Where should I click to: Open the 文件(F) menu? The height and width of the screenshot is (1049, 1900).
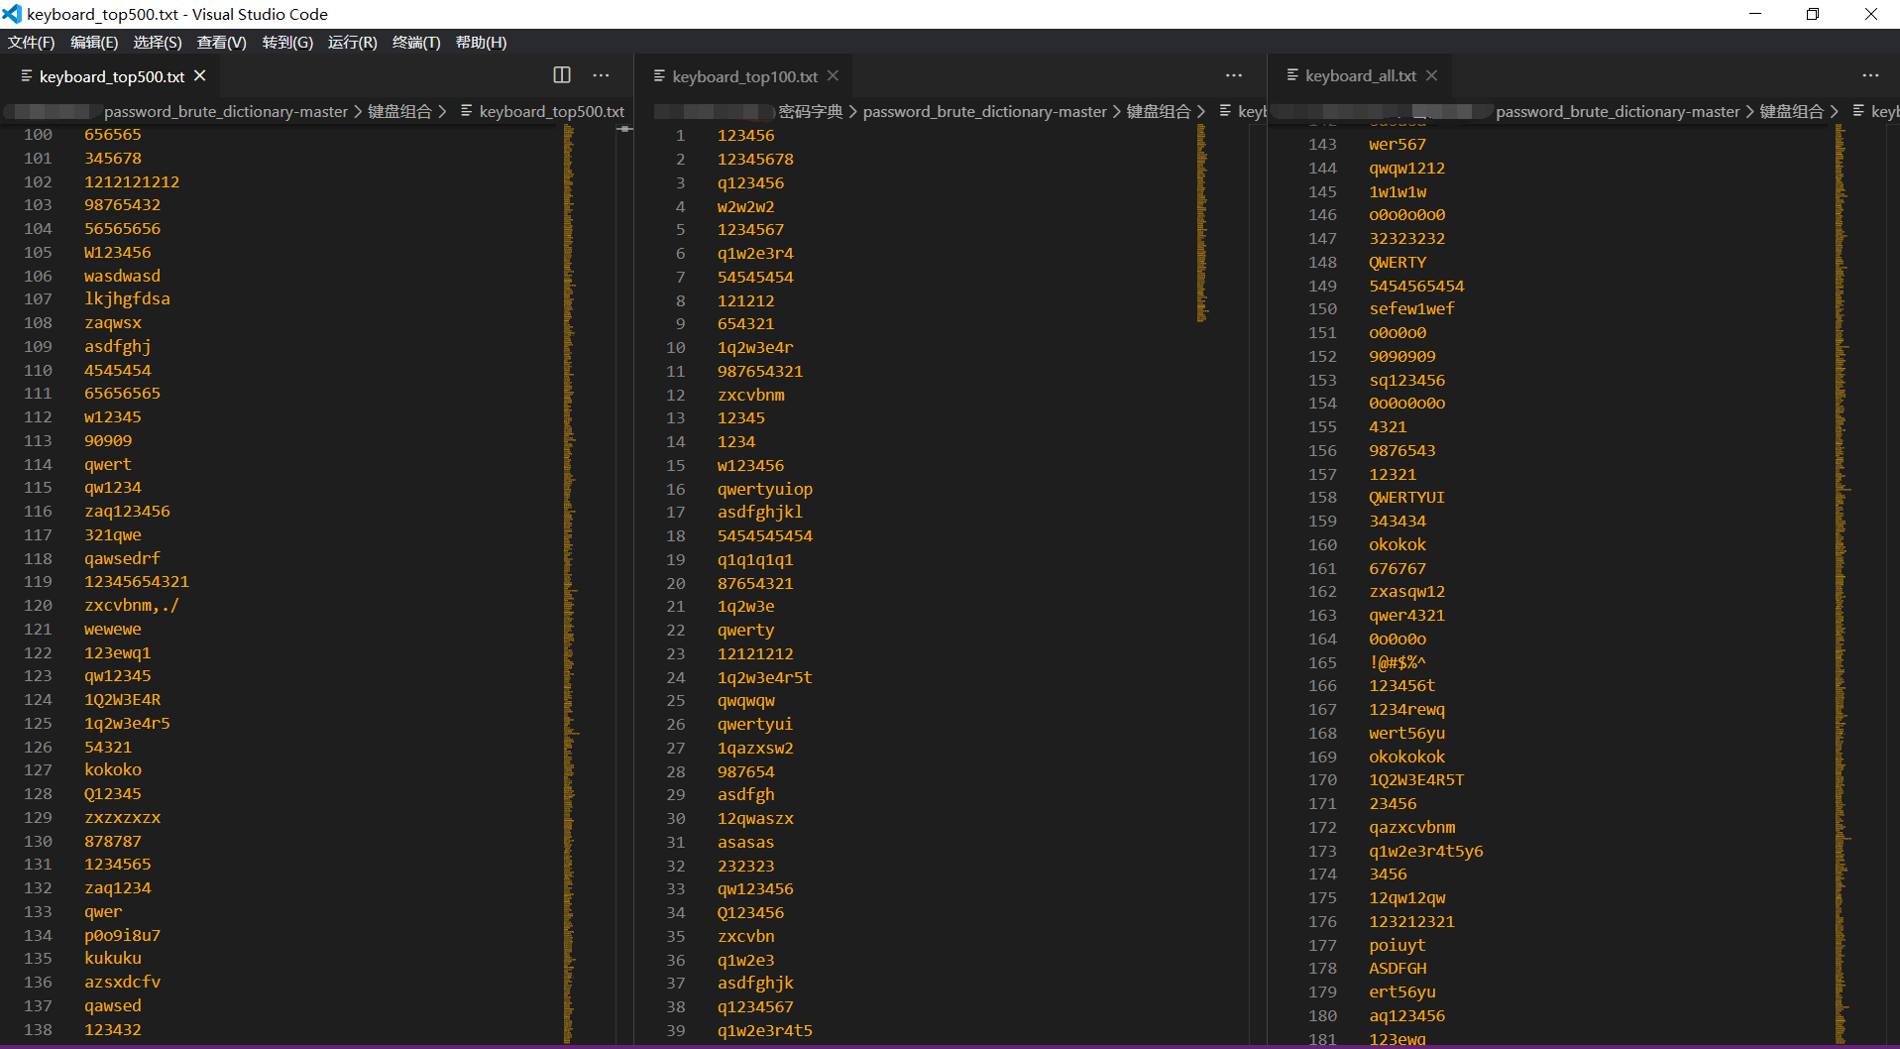[31, 42]
